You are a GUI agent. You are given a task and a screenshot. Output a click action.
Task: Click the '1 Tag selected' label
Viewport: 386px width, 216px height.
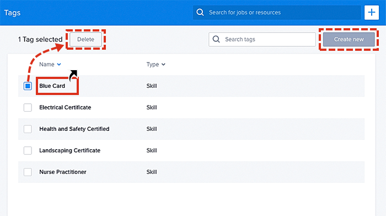pyautogui.click(x=40, y=39)
